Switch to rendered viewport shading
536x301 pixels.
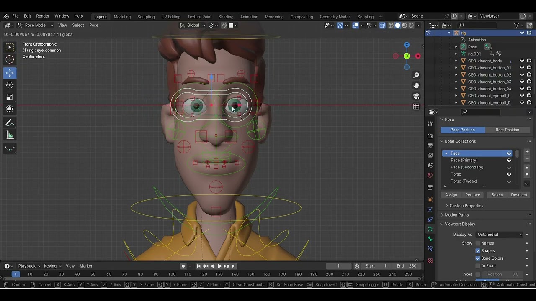411,26
